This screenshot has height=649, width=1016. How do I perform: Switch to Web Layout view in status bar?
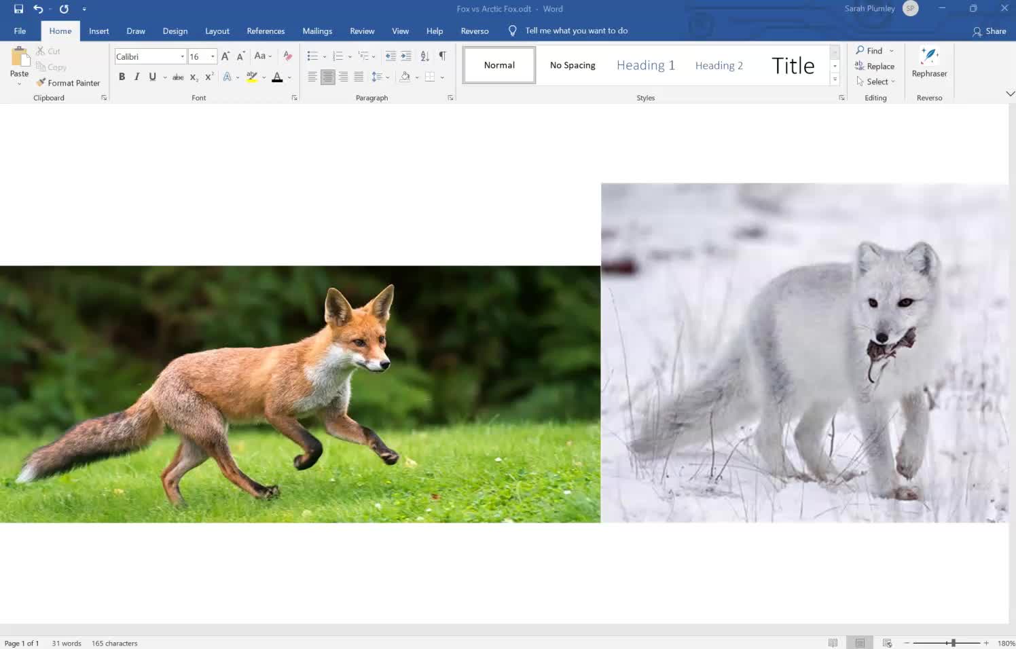[x=887, y=643]
